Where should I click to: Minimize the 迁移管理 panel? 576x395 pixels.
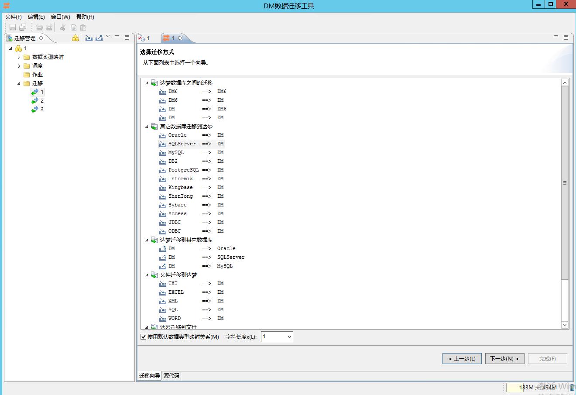[117, 37]
